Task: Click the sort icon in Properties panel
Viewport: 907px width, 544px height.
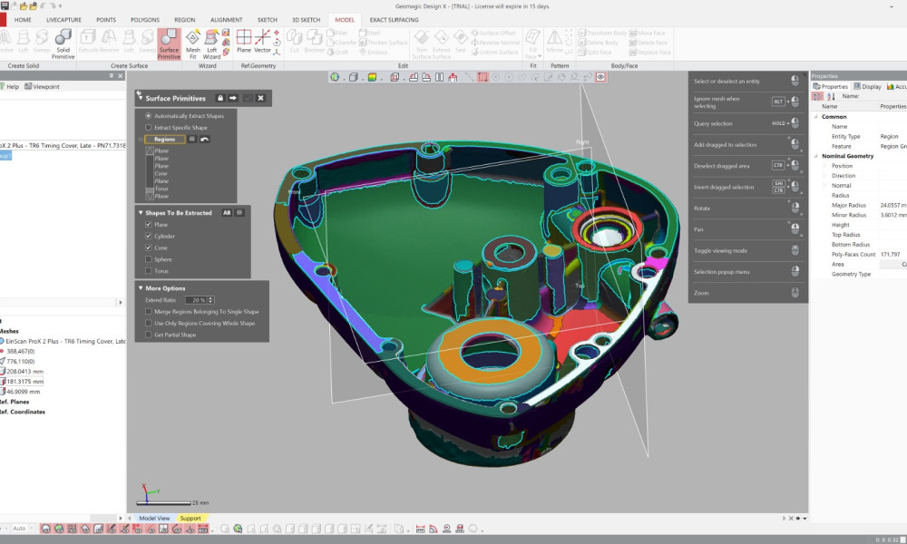Action: [831, 96]
